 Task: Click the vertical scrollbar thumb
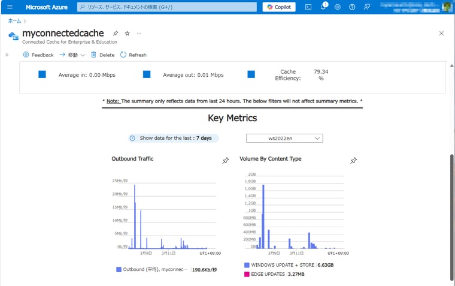point(451,218)
